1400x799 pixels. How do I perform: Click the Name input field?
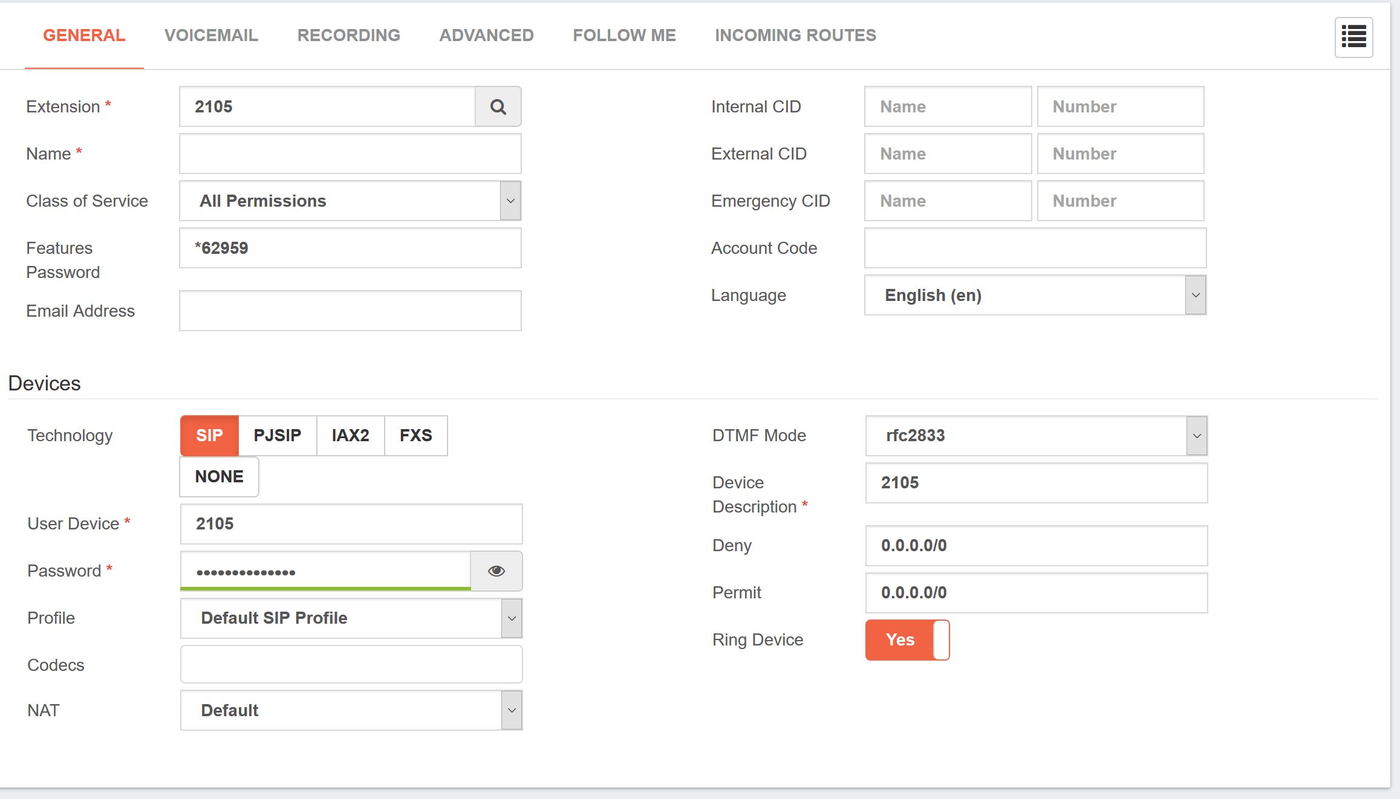click(x=350, y=154)
